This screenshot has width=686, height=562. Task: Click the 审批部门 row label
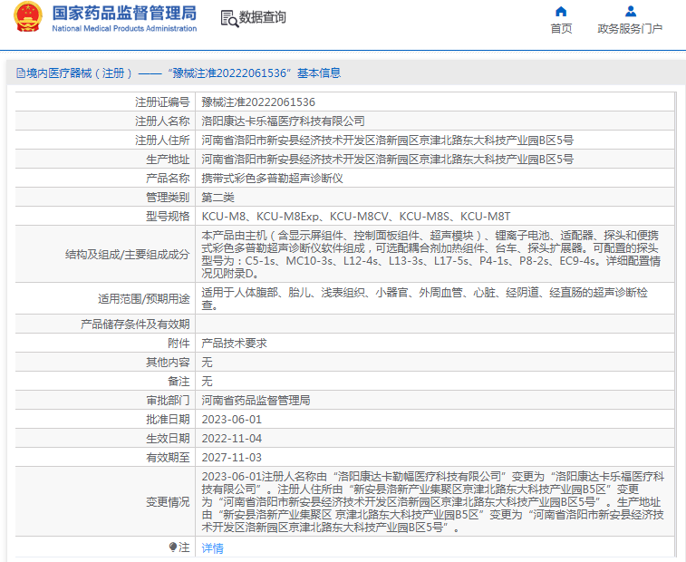(168, 400)
